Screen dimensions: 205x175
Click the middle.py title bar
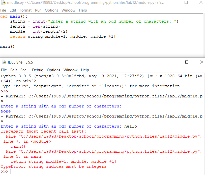(76, 3)
